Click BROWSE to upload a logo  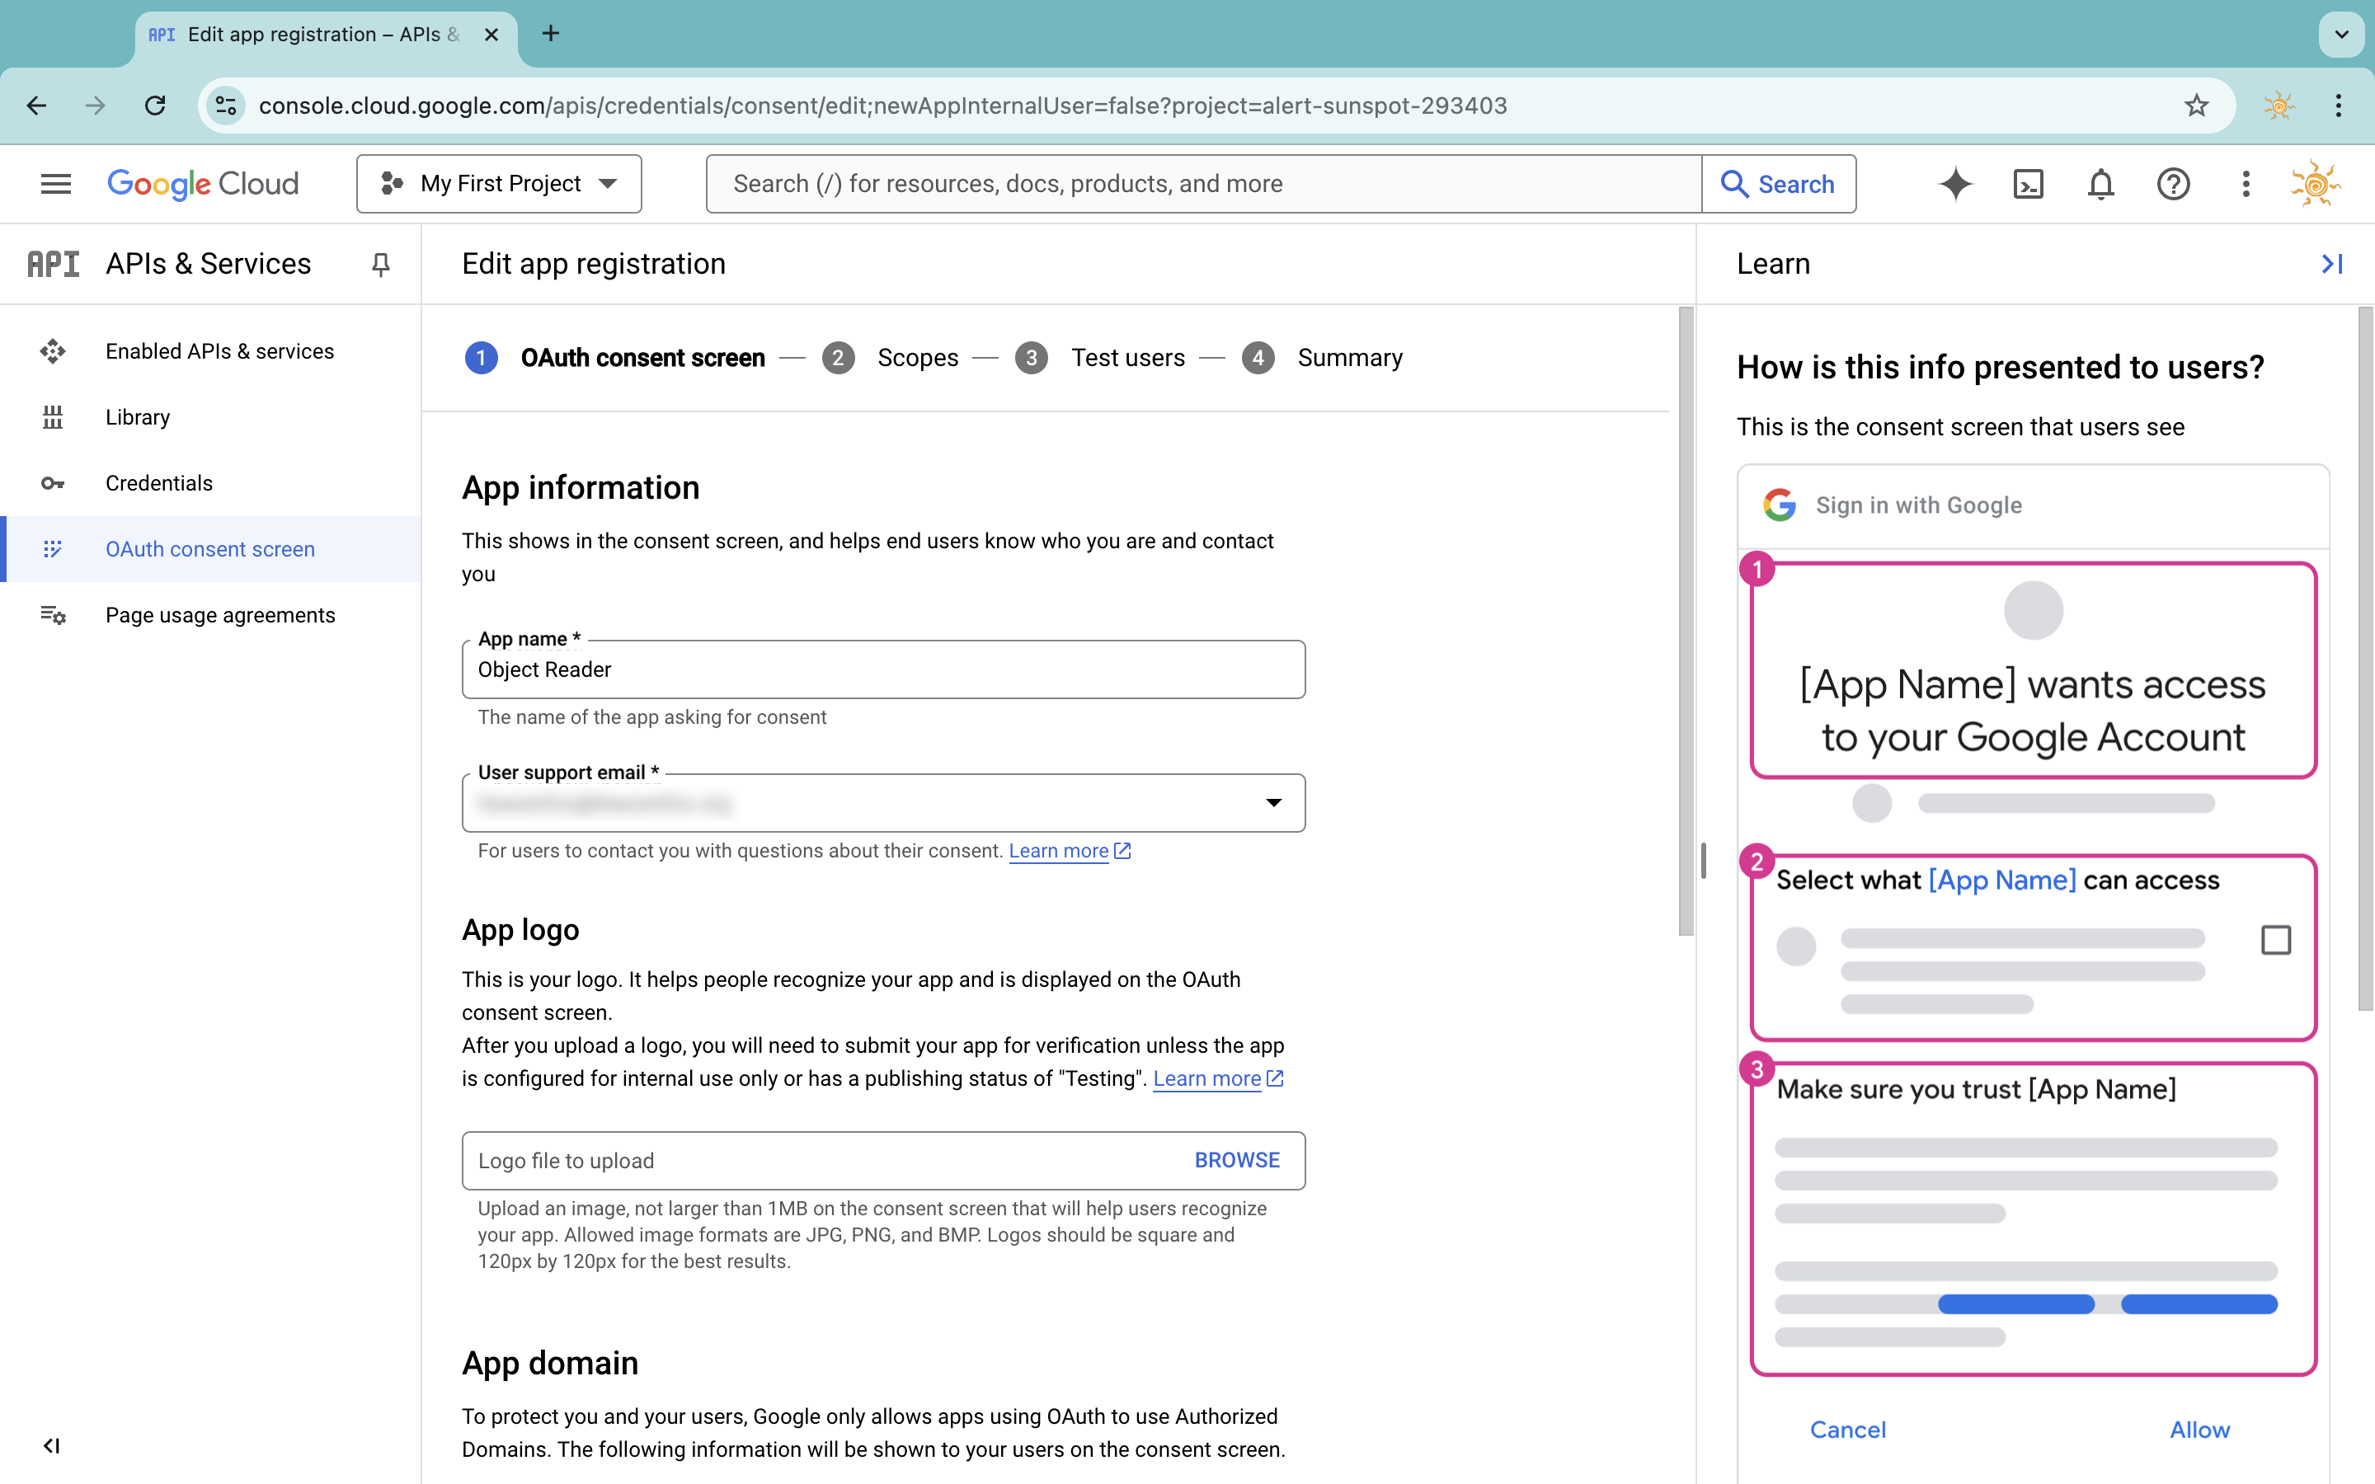pyautogui.click(x=1237, y=1159)
